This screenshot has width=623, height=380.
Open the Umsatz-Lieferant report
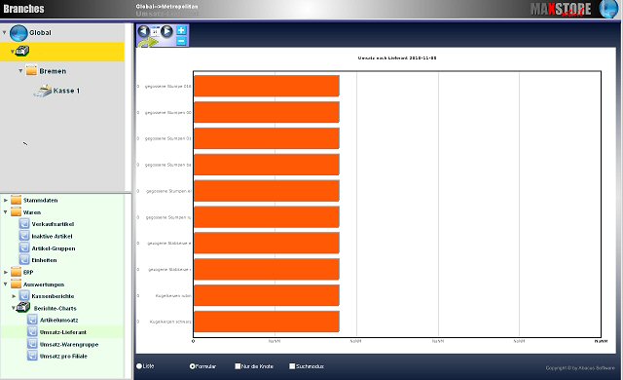63,332
